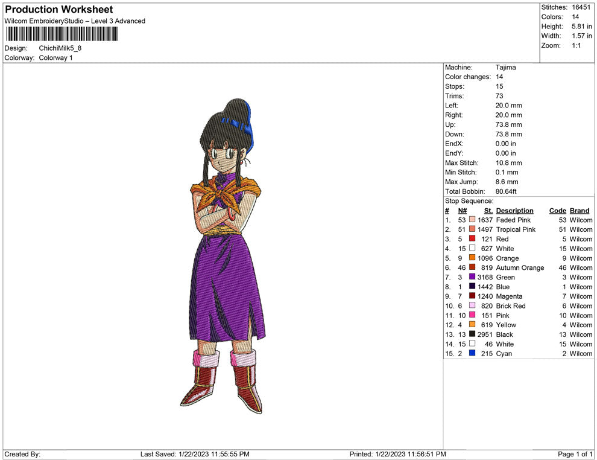This screenshot has height=460, width=597.
Task: Click the Red color swatch
Action: pyautogui.click(x=472, y=238)
